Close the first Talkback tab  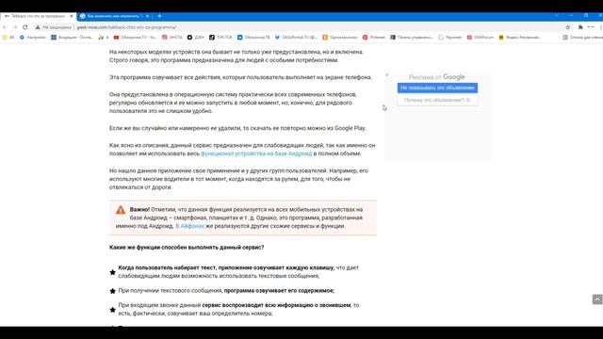(x=72, y=16)
